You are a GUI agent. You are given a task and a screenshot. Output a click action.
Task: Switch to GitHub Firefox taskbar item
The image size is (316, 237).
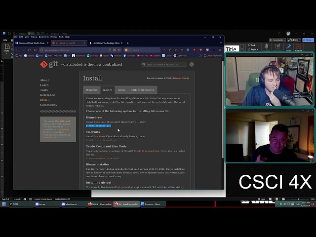point(100,204)
